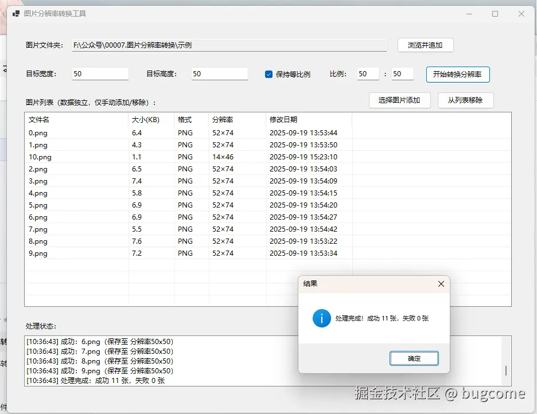Close the 图片分辨率转换工具 window

click(522, 14)
